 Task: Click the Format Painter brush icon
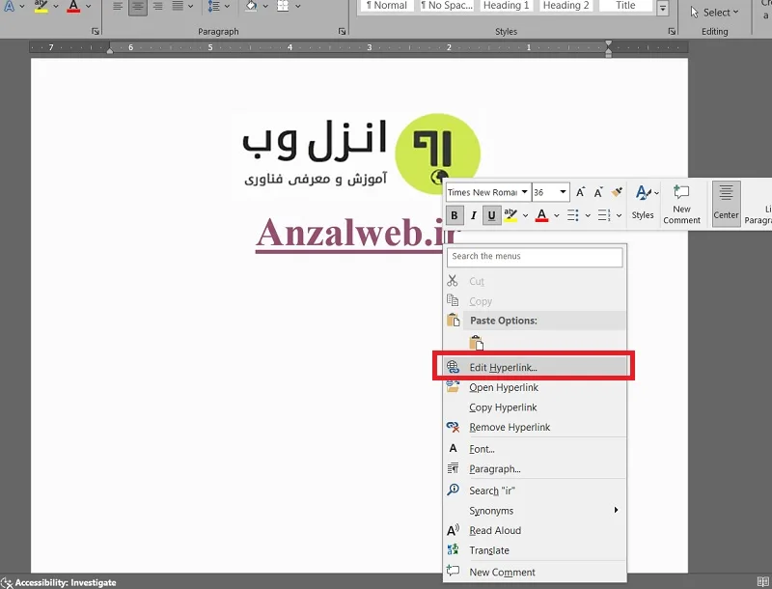(617, 192)
